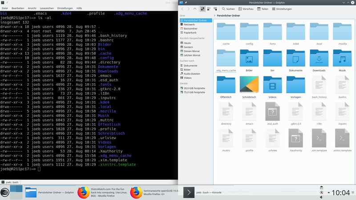This screenshot has height=200, width=356.
Task: Toggle Teilen split view in Dolphin
Action: (263, 9)
